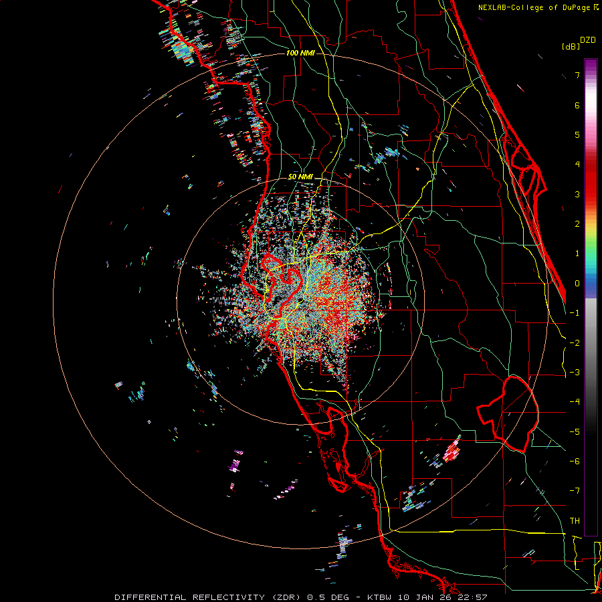
Task: Click the value -3 on the color scale
Action: point(575,373)
